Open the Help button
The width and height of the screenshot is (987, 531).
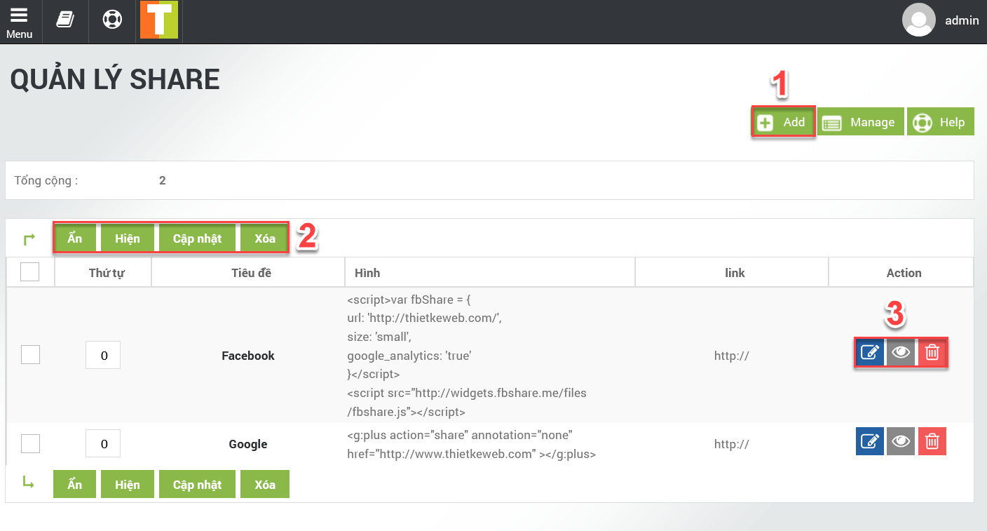[x=941, y=122]
